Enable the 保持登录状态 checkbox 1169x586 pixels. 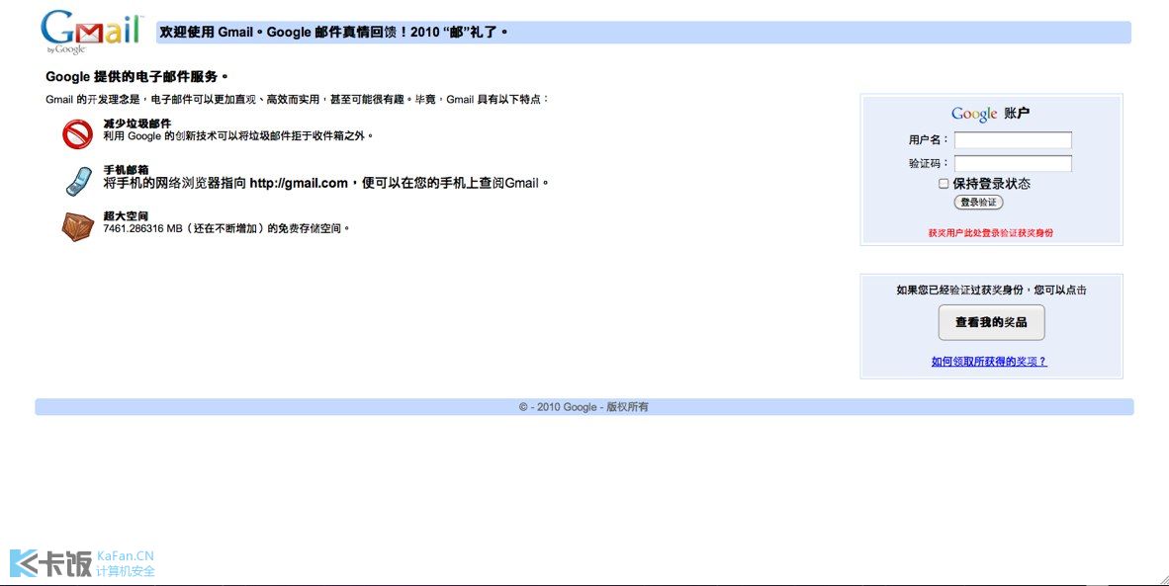click(944, 183)
